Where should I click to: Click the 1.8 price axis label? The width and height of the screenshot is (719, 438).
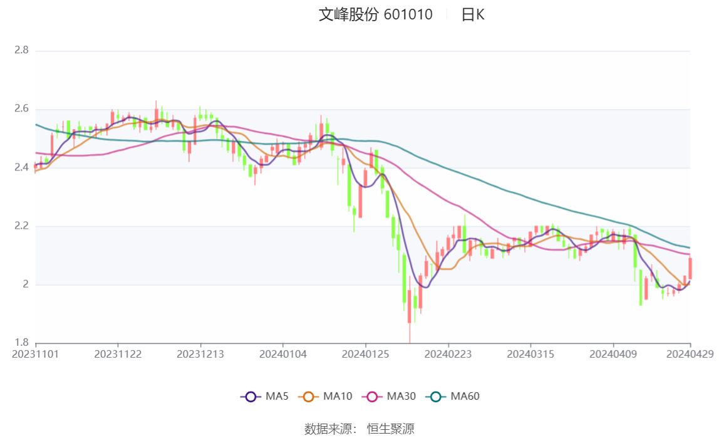click(x=21, y=342)
